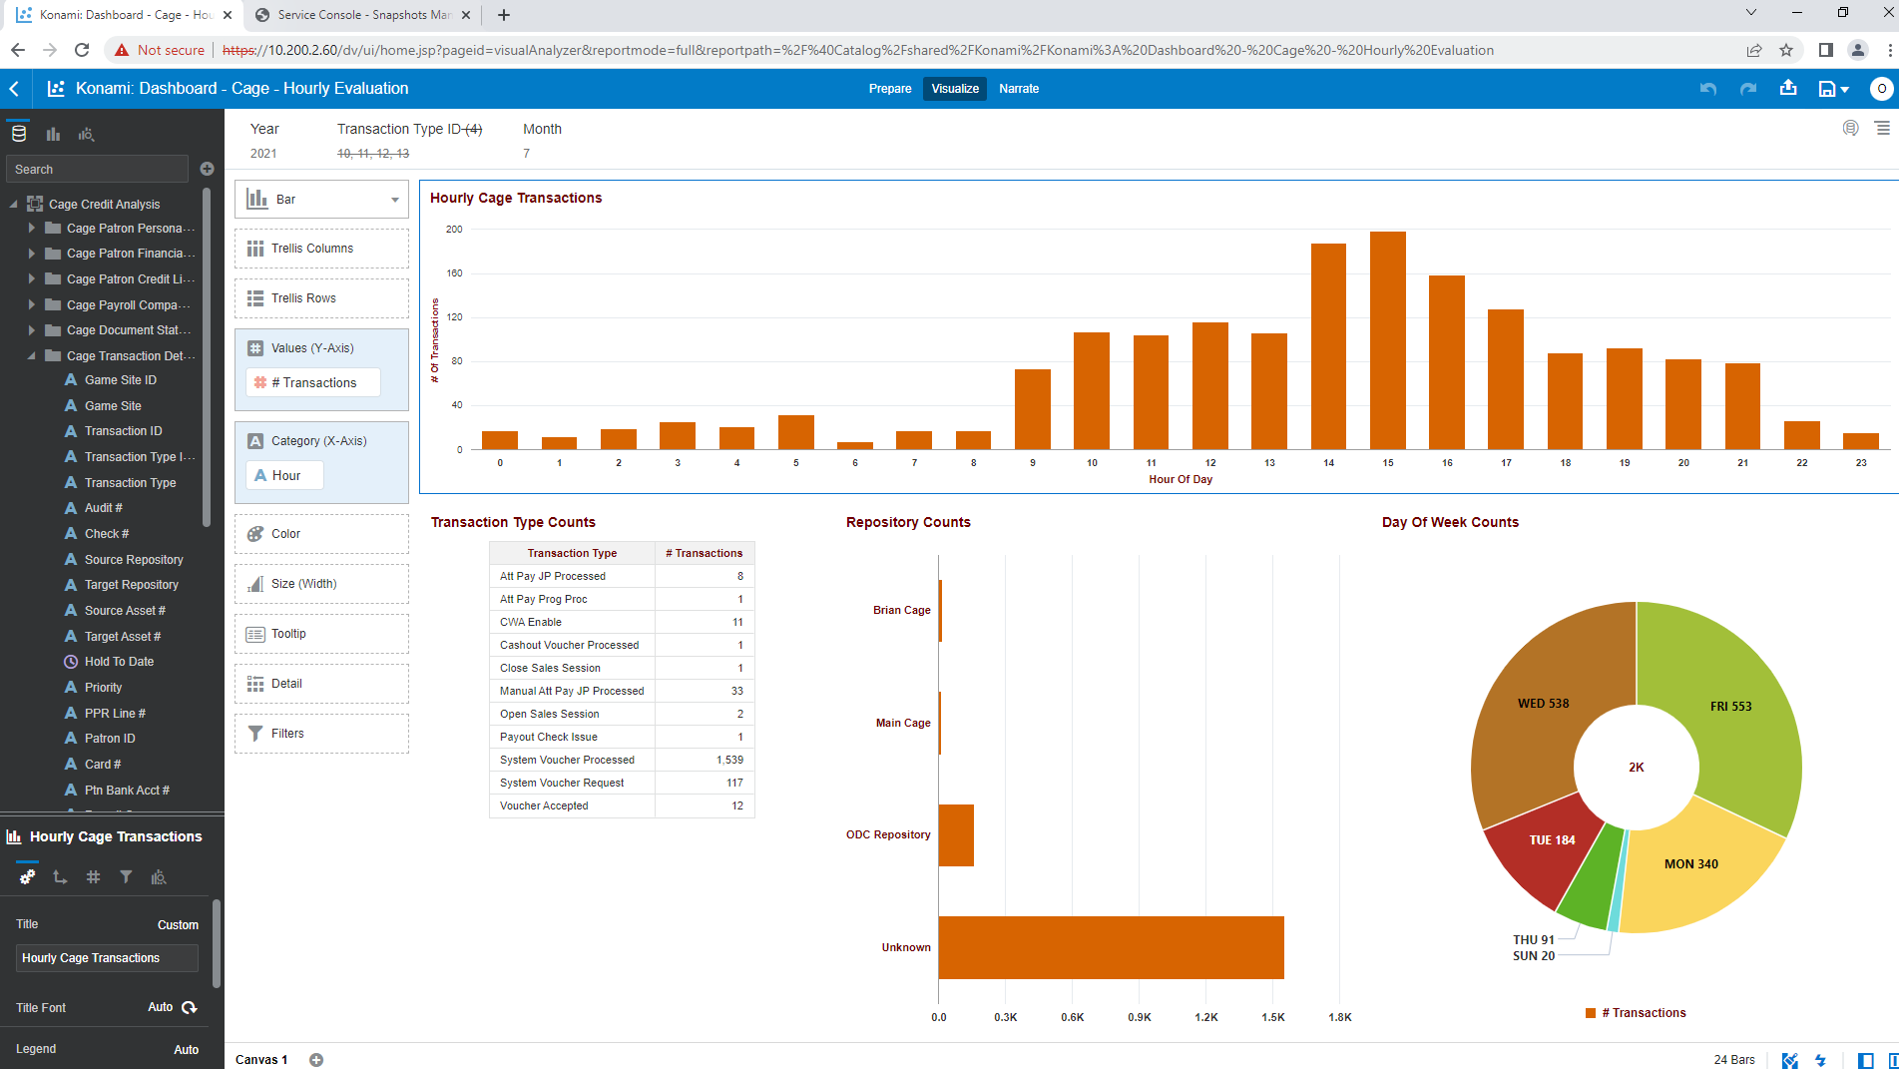Open General properties gear tab

click(28, 876)
